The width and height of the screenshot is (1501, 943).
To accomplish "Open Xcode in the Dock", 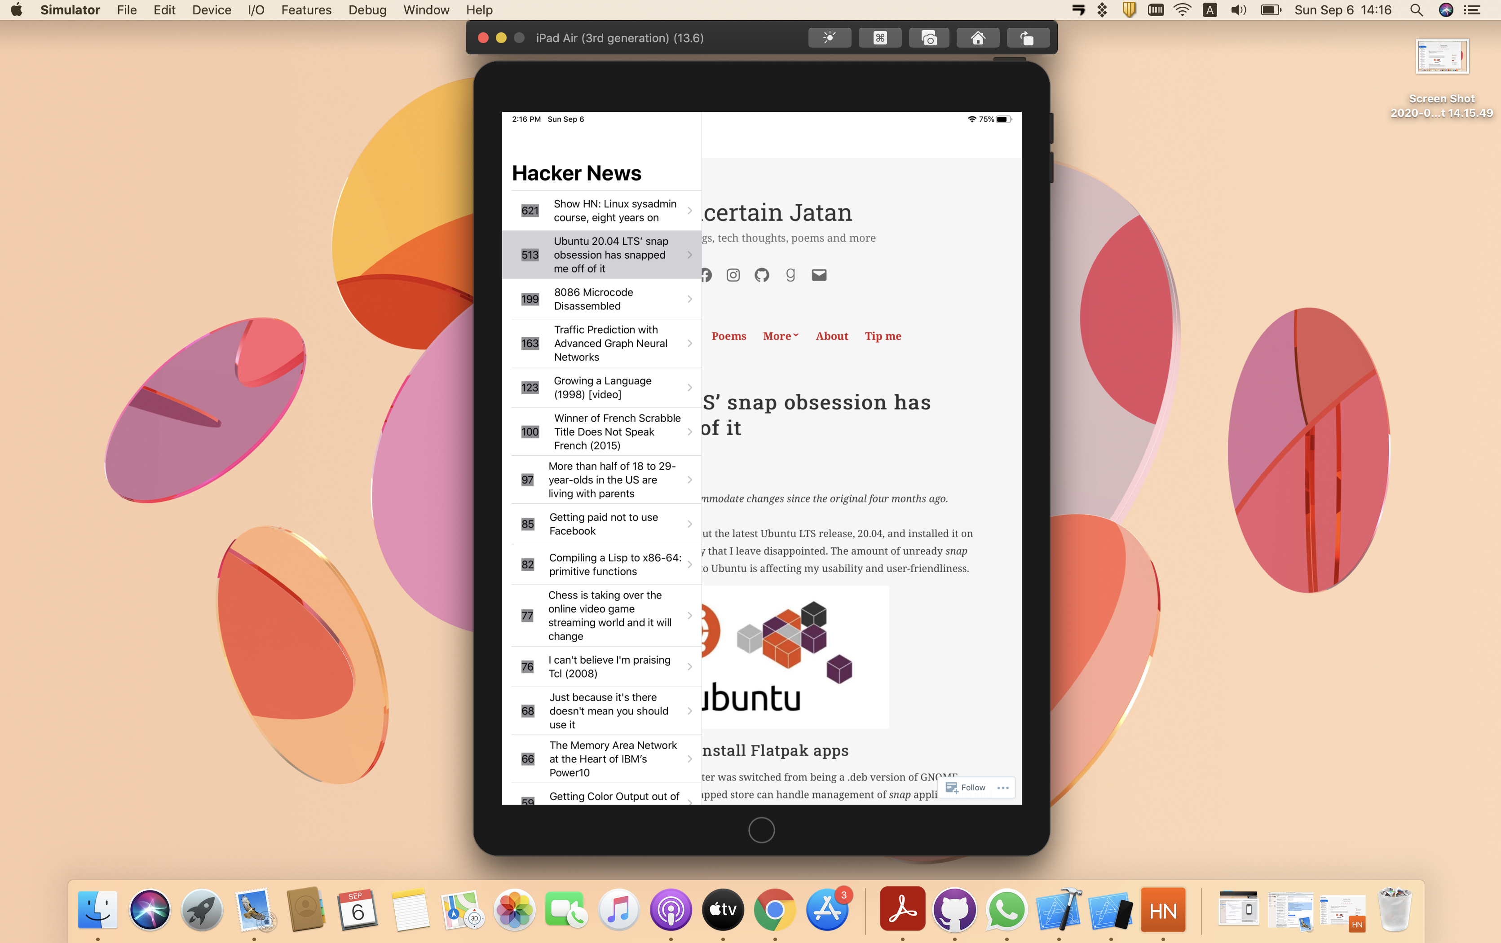I will 1059,911.
